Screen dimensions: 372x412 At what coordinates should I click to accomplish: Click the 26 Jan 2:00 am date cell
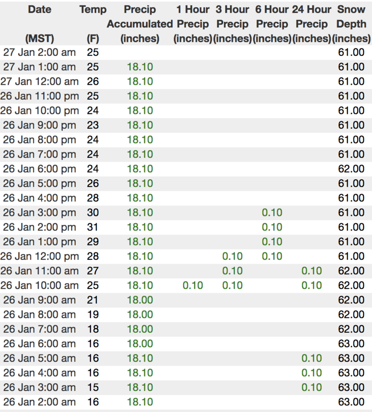pyautogui.click(x=40, y=402)
